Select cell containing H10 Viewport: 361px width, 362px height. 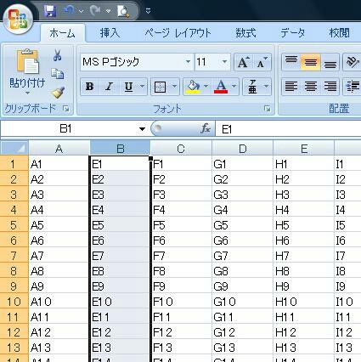click(x=303, y=302)
